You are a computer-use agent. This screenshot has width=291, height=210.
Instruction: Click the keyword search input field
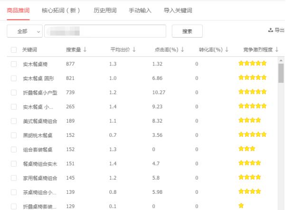[x=105, y=31]
